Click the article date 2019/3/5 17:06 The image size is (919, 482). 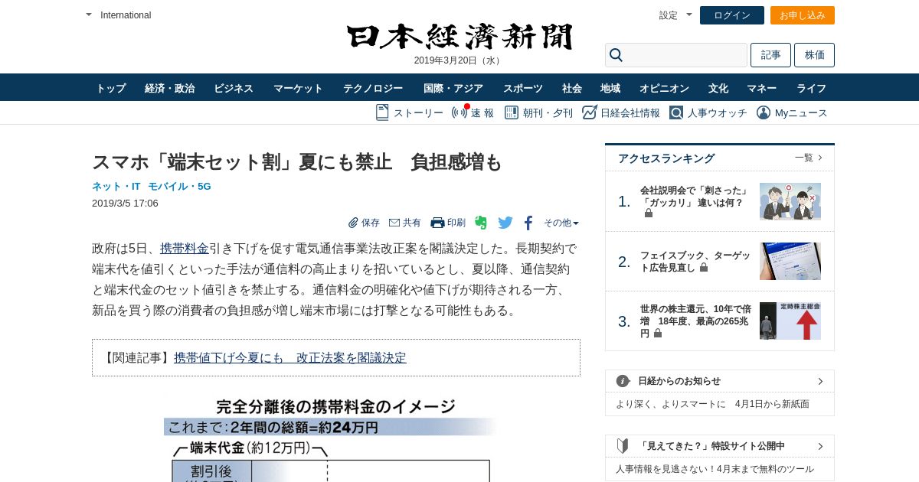(125, 203)
